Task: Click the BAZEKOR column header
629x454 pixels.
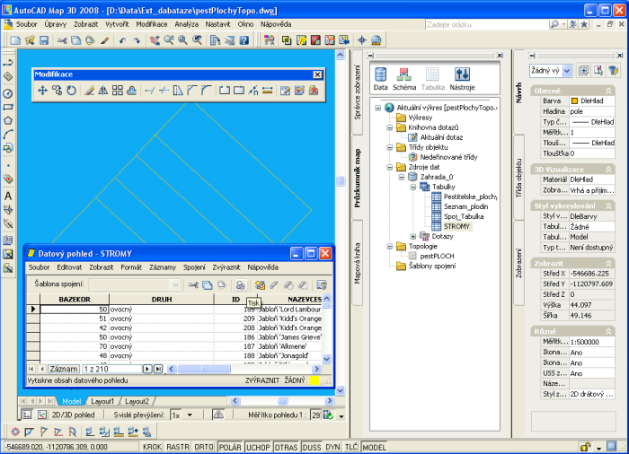Action: pyautogui.click(x=75, y=299)
